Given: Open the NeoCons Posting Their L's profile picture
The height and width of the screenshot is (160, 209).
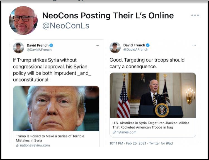Looking at the screenshot, I should click(x=23, y=20).
